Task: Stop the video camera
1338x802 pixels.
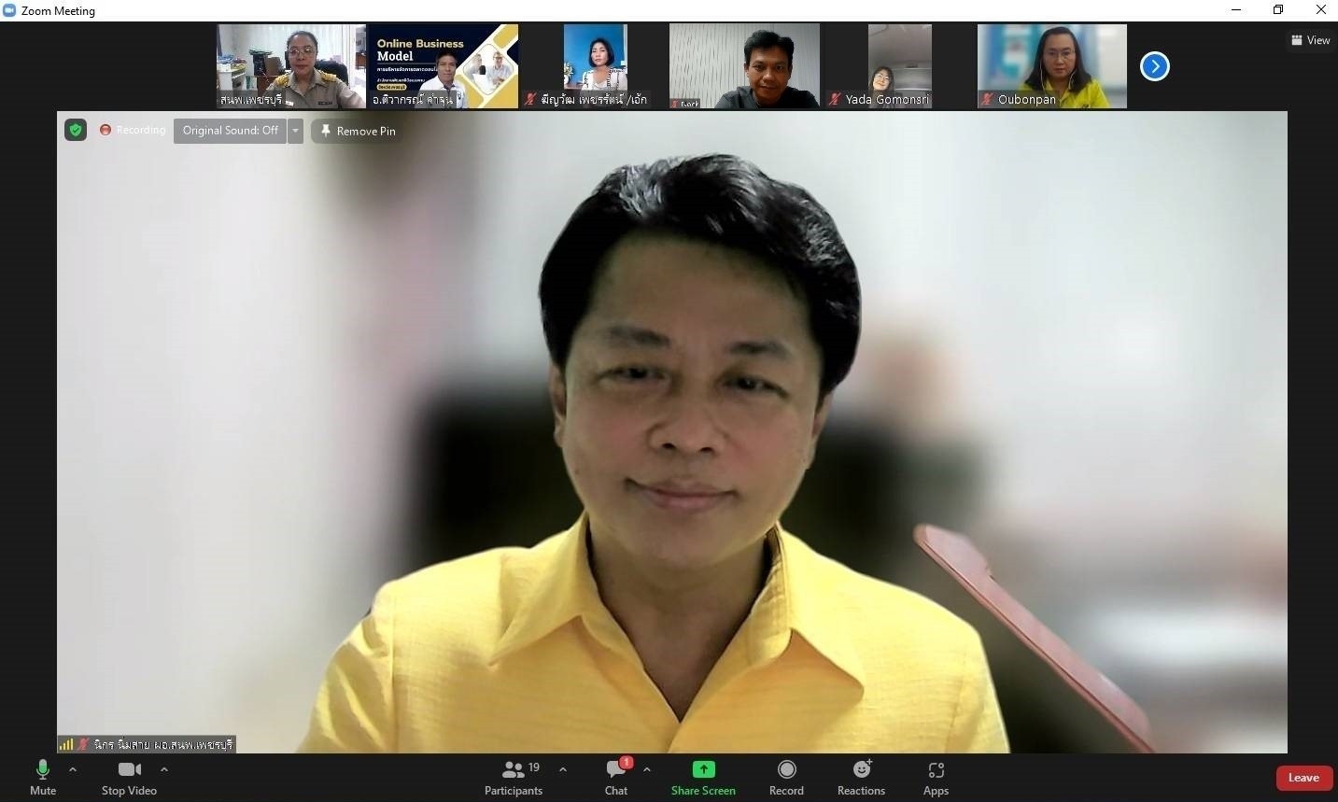Action: 129,778
